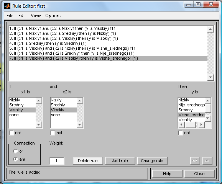Click y list scroll up arrow

click(x=208, y=101)
